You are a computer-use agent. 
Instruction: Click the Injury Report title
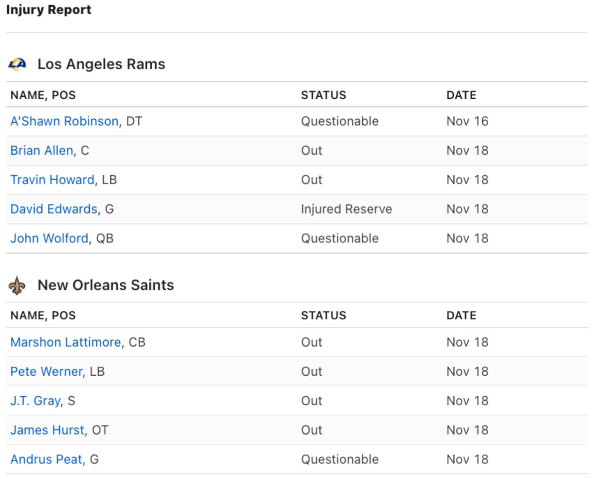click(x=48, y=10)
